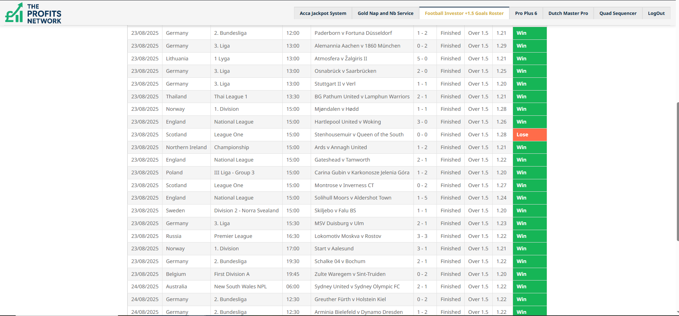679x316 pixels.
Task: Click the 5 - 0 score for Atmosfera
Action: point(422,59)
